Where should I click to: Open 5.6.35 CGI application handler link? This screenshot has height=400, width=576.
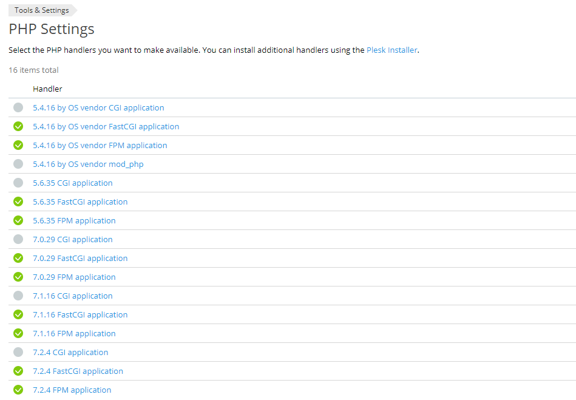[x=73, y=183]
